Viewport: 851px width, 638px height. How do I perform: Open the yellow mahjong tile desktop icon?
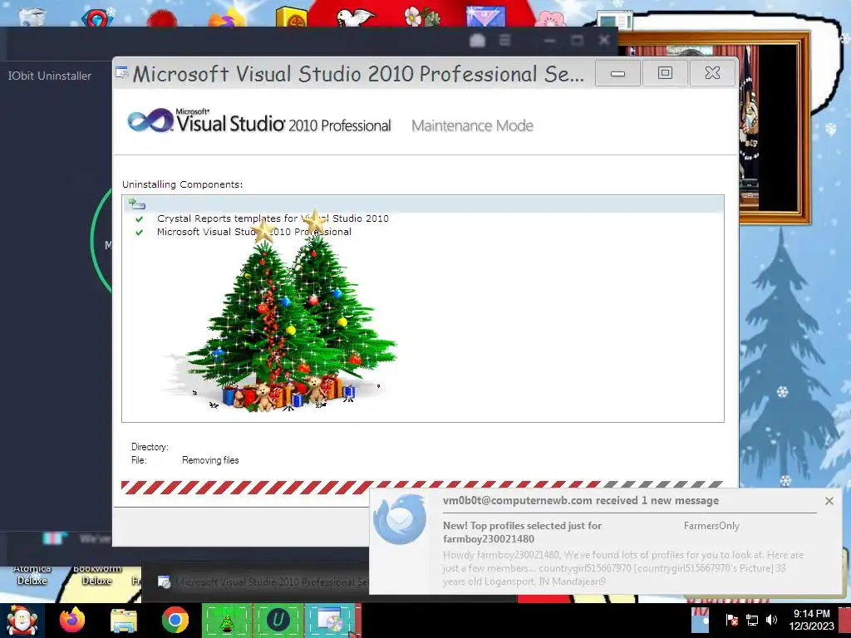click(x=292, y=17)
